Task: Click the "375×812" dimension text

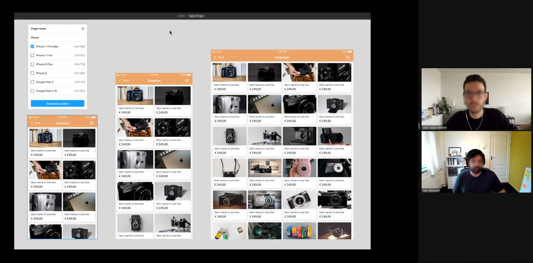Action: [80, 56]
